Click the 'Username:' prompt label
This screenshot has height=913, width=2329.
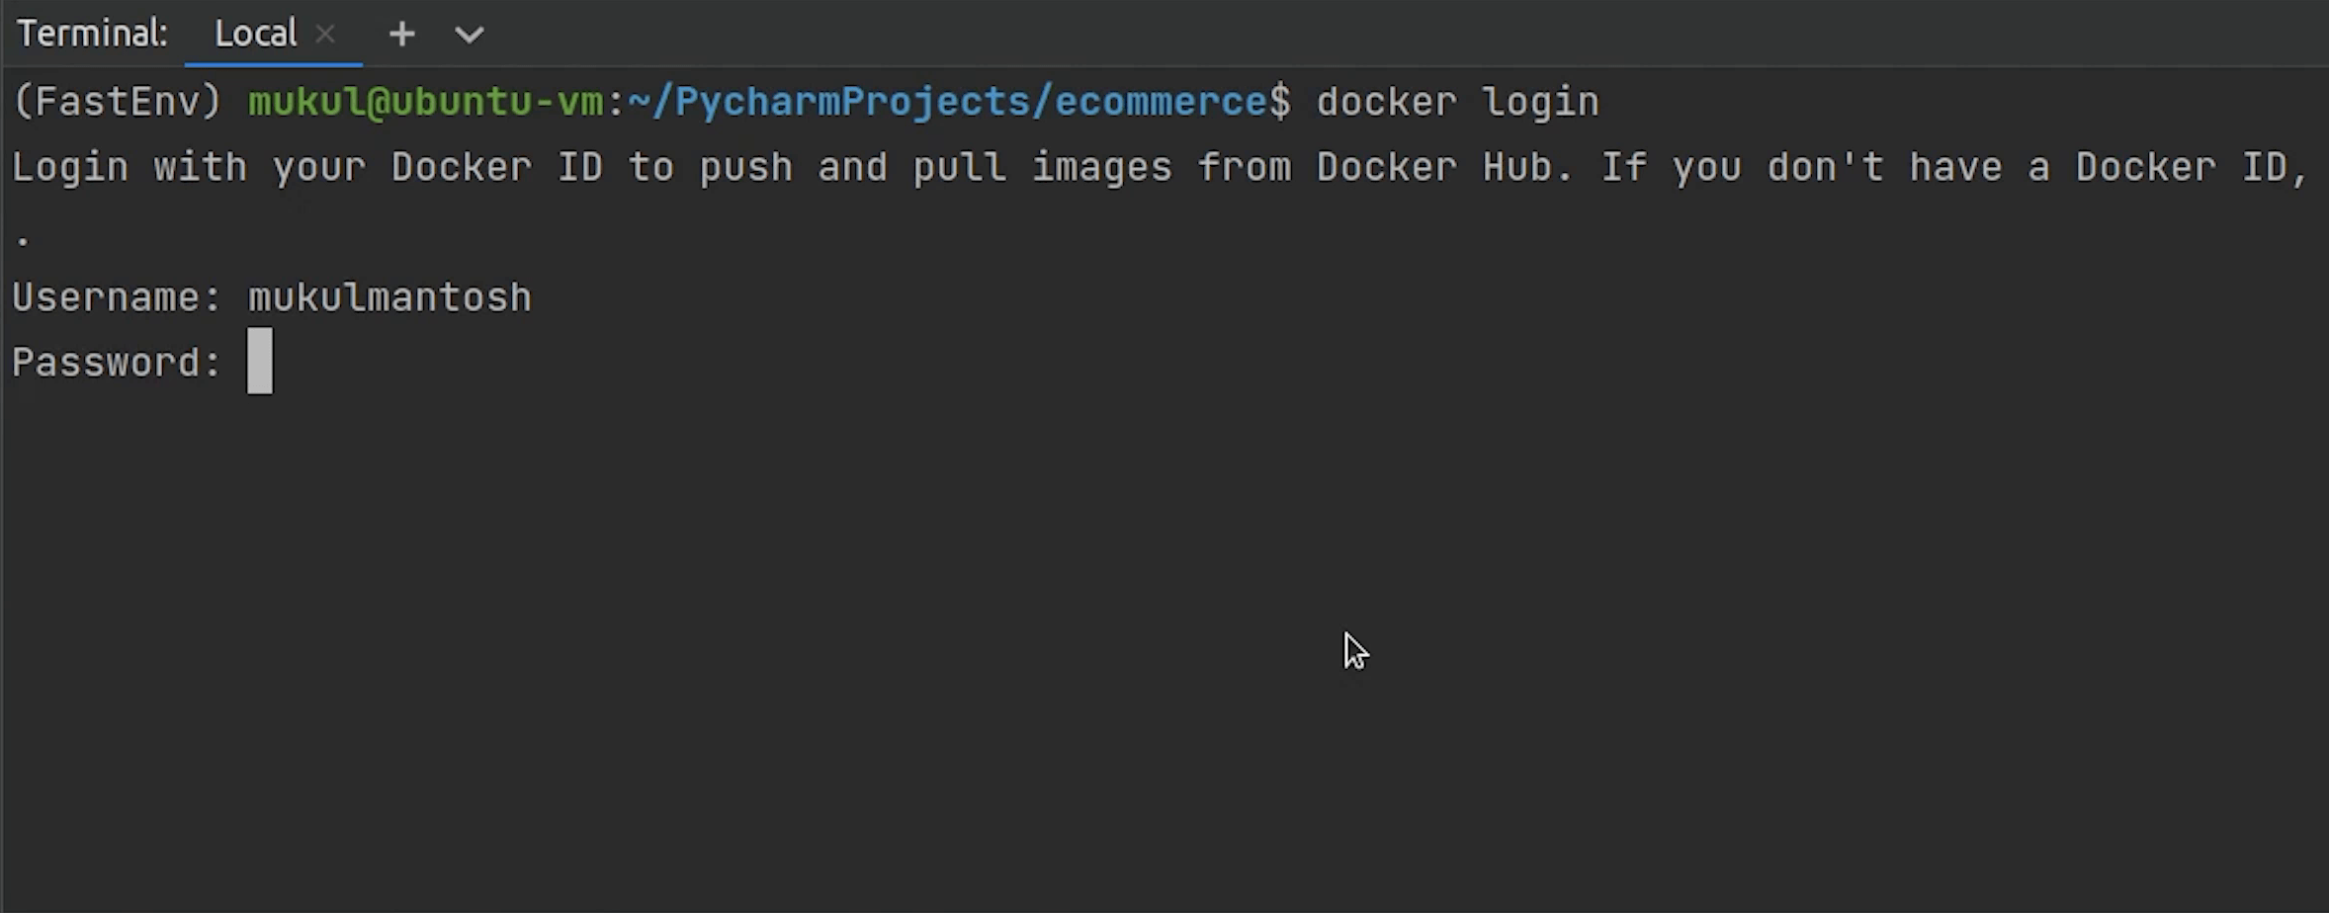[x=117, y=297]
